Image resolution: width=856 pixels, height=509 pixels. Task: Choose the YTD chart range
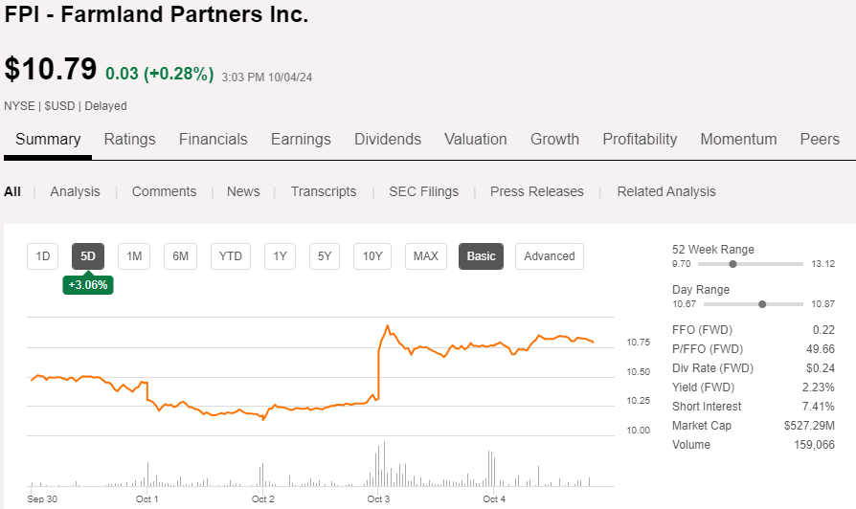click(x=231, y=255)
